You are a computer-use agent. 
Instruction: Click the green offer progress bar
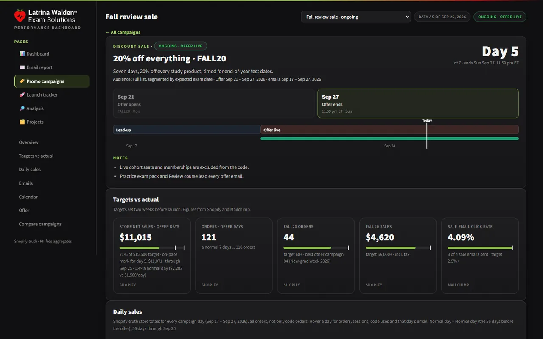389,139
